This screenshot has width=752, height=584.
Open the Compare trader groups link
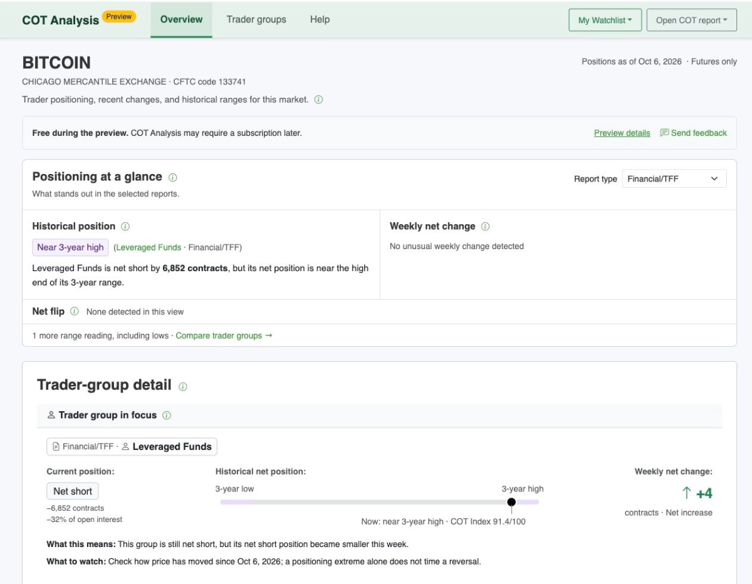[224, 336]
